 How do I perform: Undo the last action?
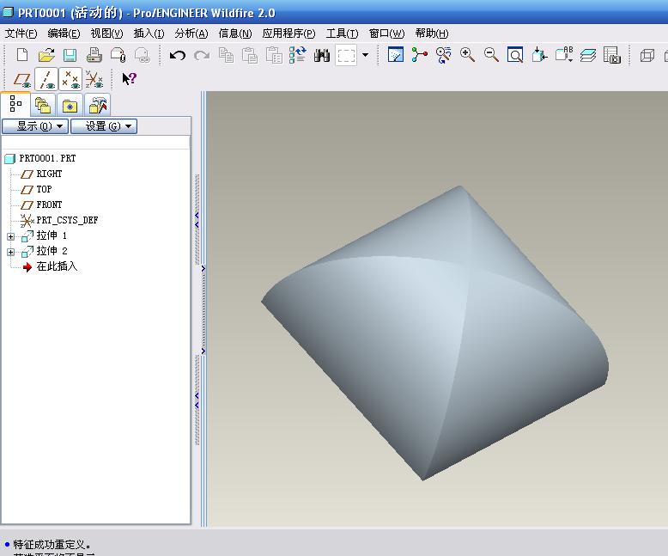coord(177,56)
